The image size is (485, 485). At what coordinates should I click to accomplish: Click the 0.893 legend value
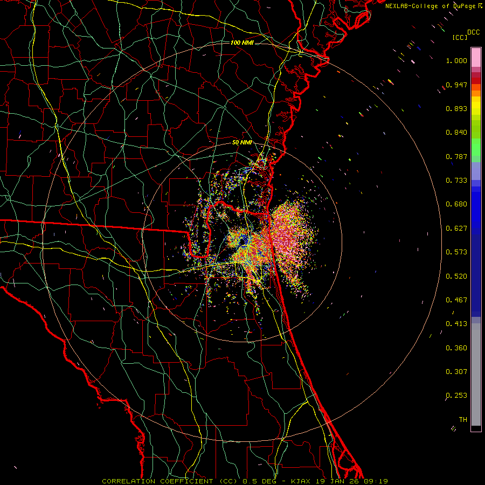coord(456,108)
